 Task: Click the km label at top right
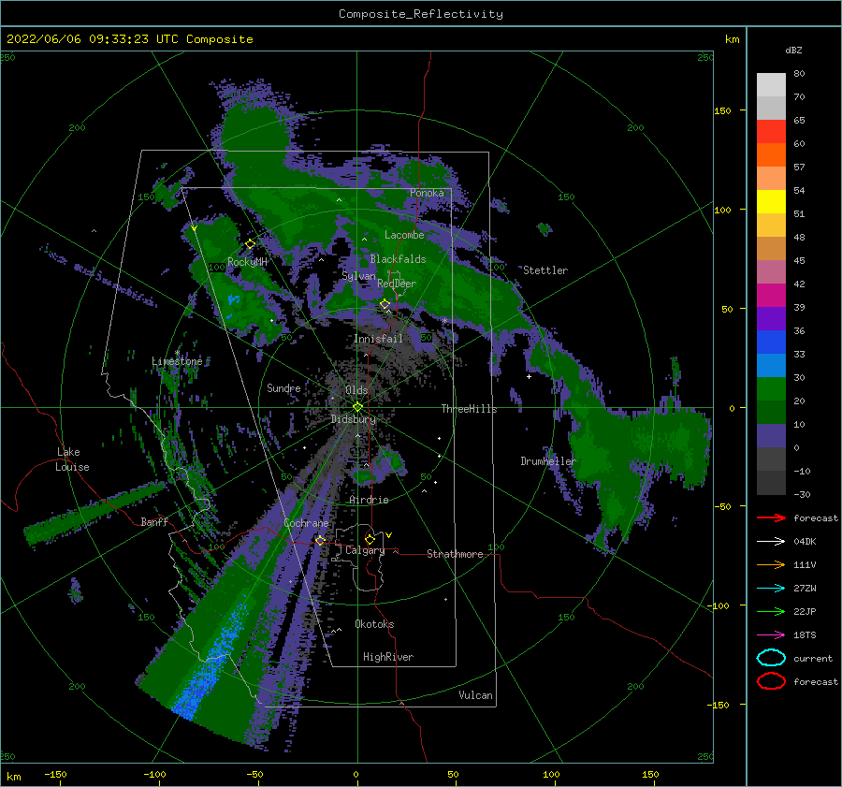click(x=732, y=39)
